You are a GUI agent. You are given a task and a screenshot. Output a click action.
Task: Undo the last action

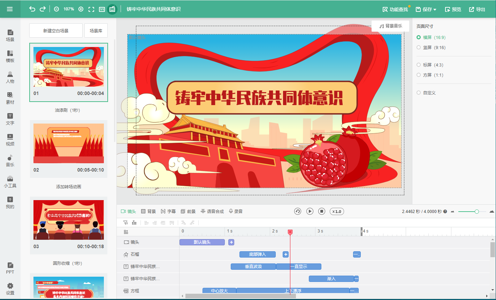tap(32, 9)
